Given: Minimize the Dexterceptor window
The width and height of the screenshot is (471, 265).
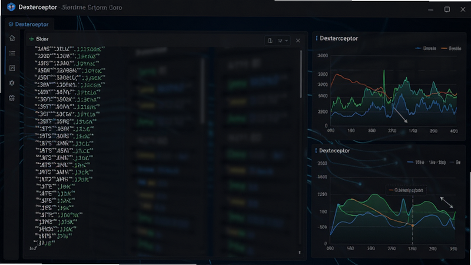Looking at the screenshot, I should point(431,9).
